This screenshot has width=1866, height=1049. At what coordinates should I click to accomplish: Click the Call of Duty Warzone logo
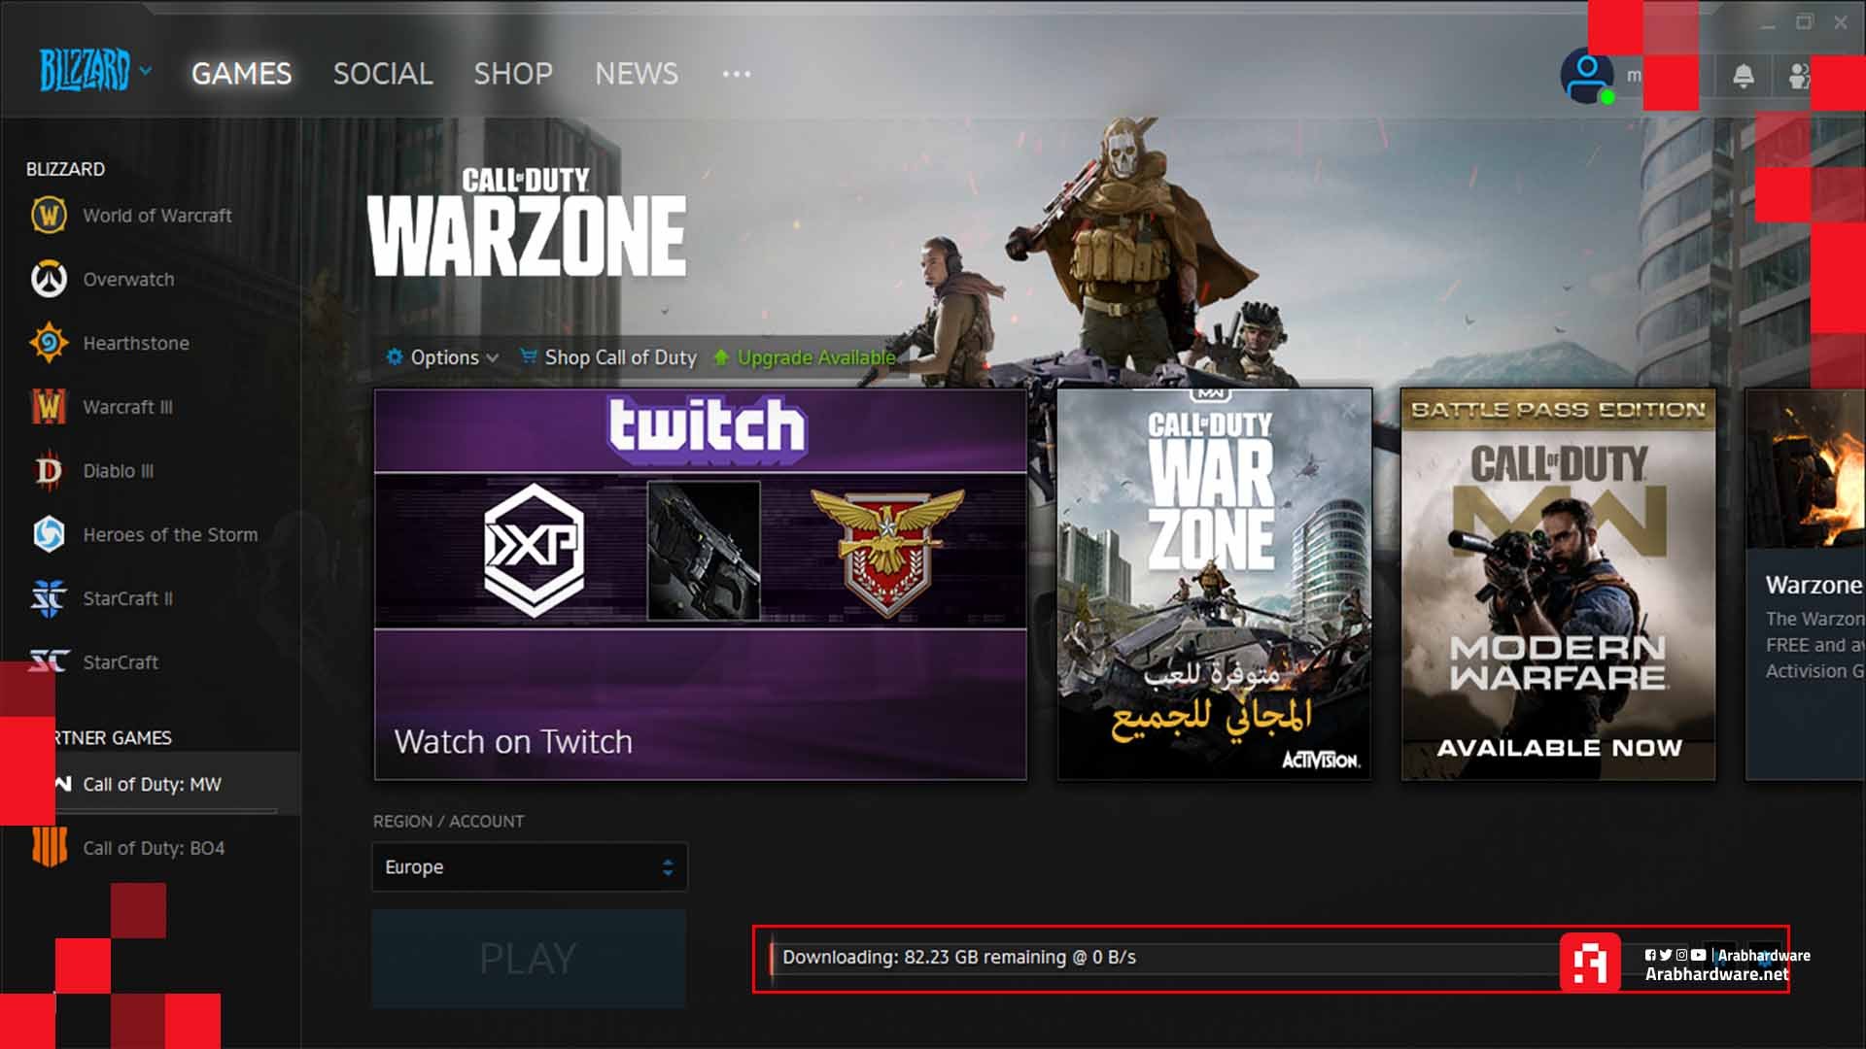pos(527,222)
